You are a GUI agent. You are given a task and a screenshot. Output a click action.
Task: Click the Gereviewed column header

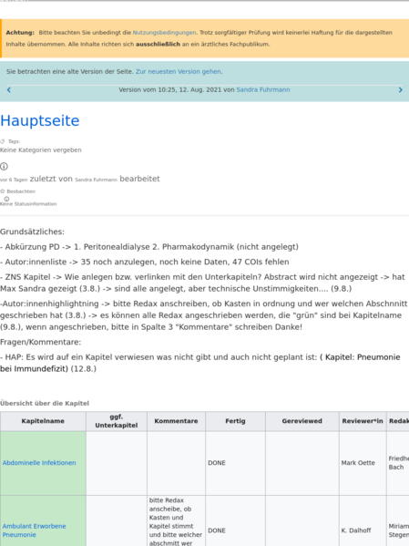coord(302,421)
